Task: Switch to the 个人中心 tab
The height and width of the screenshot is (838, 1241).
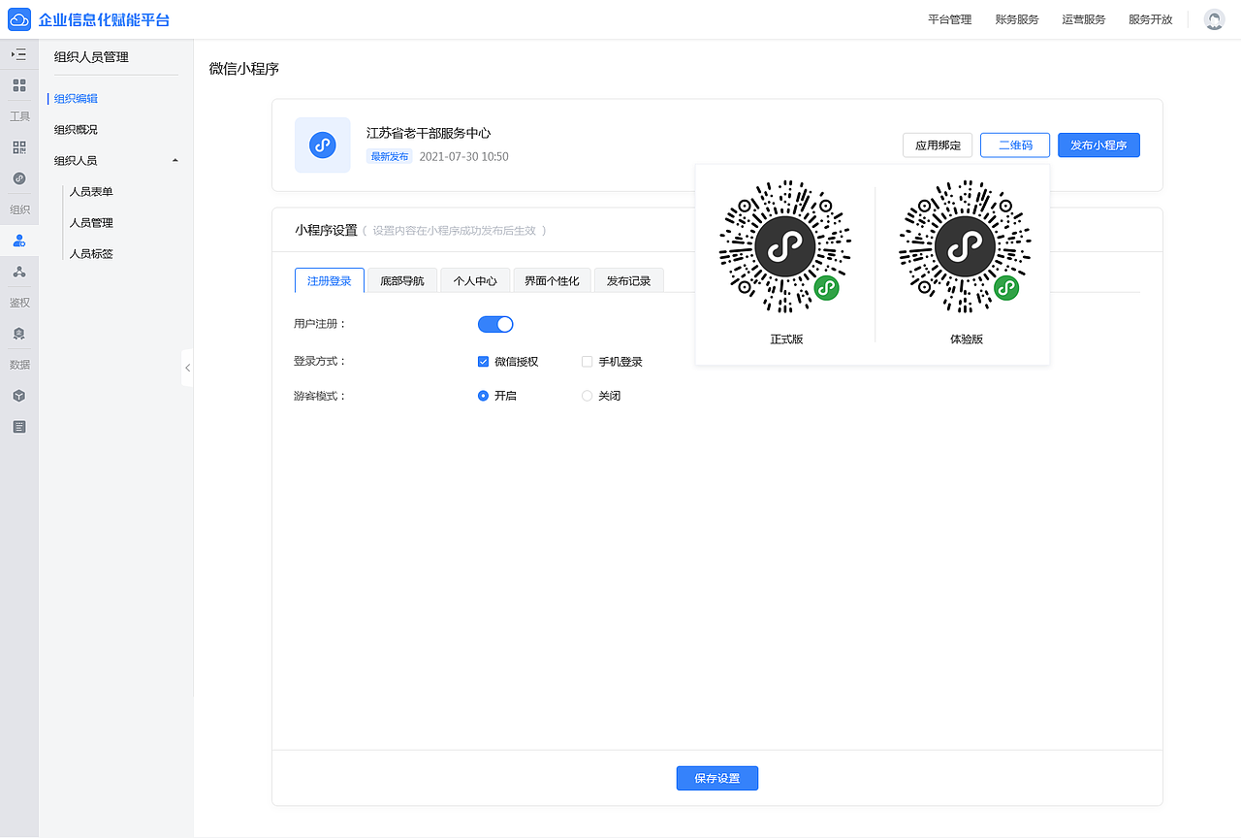Action: pyautogui.click(x=475, y=280)
